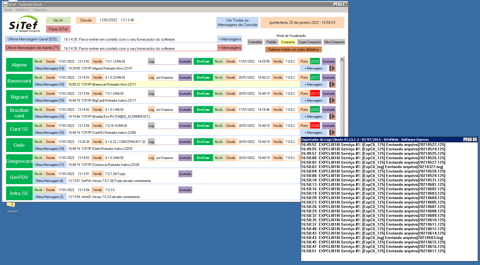This screenshot has width=480, height=265.
Task: Click green port 22252 in Brazilian card row
Action: click(315, 110)
